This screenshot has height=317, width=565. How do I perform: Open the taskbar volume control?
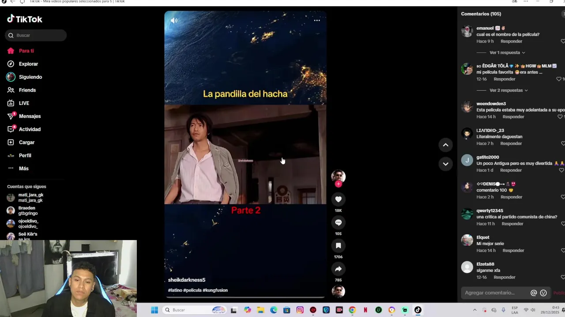coord(533,310)
